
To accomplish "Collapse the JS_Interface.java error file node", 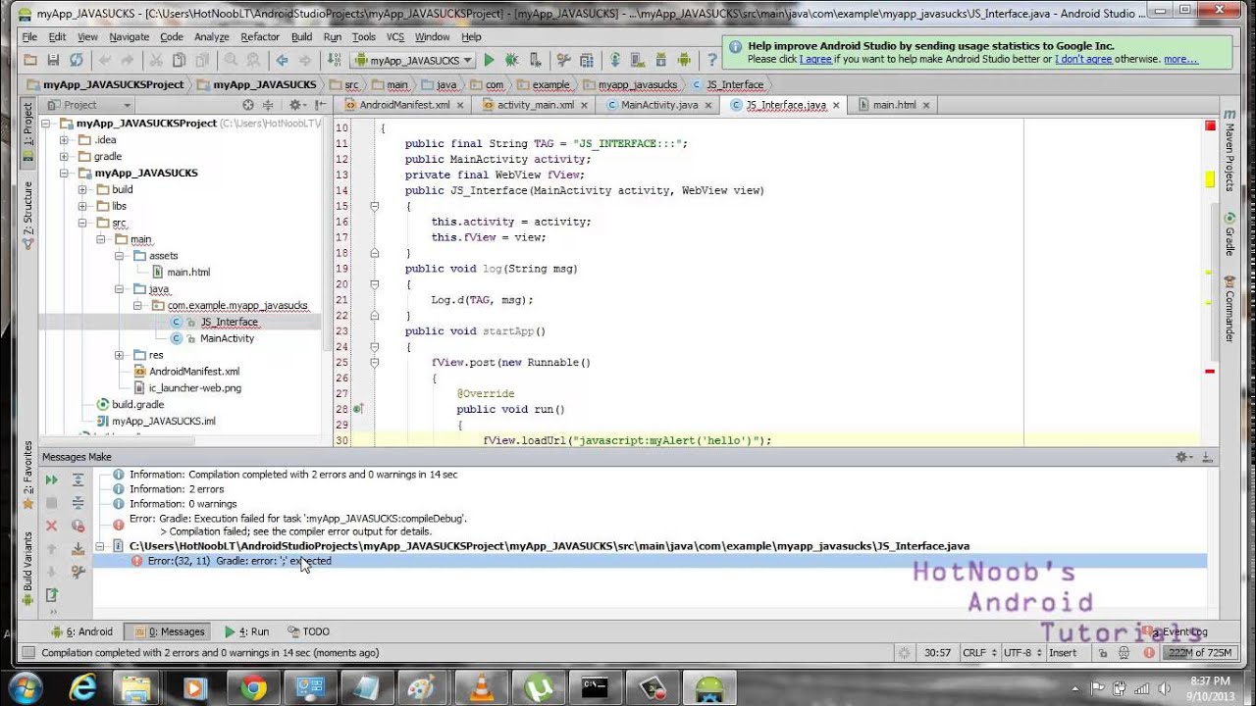I will click(x=100, y=546).
